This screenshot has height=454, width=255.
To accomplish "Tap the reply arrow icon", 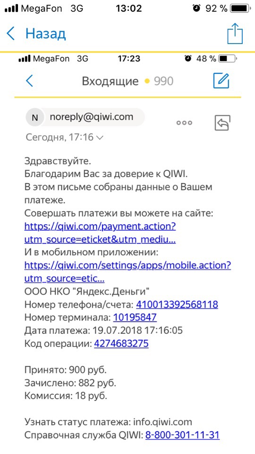I will [222, 123].
